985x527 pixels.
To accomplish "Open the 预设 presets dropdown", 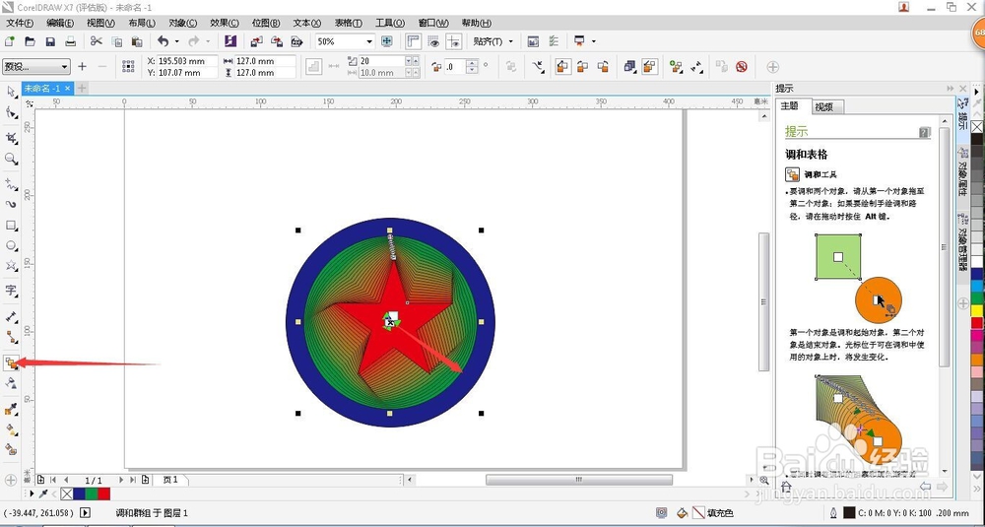I will click(x=36, y=67).
